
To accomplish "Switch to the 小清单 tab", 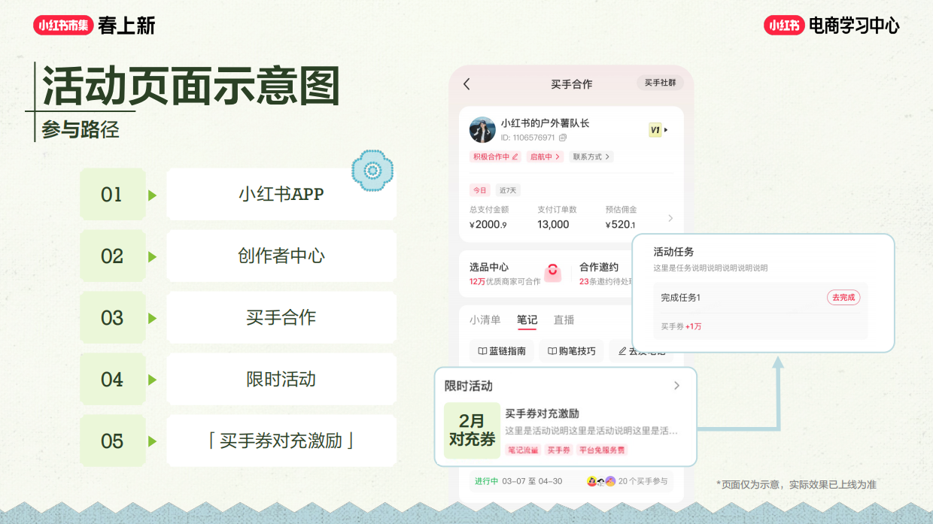I will (484, 320).
